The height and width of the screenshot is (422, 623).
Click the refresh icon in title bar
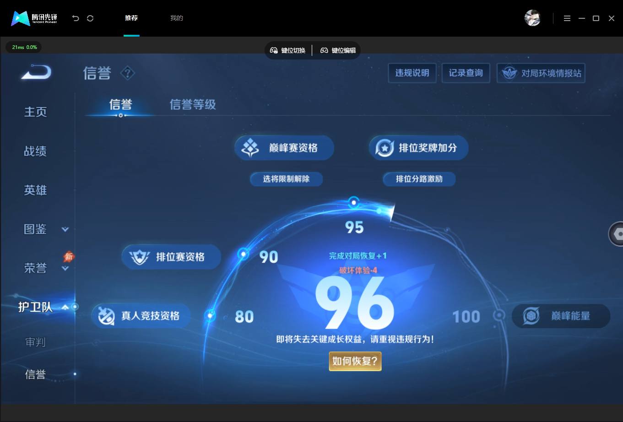tap(90, 18)
